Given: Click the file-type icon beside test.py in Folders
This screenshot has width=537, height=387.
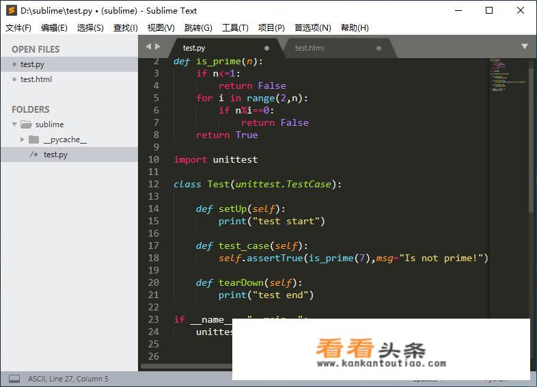Looking at the screenshot, I should click(33, 155).
